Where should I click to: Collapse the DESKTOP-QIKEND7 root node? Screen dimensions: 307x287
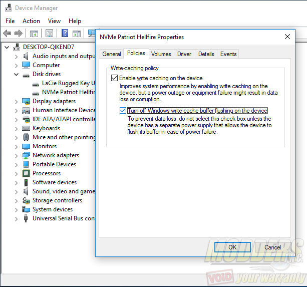pyautogui.click(x=7, y=47)
